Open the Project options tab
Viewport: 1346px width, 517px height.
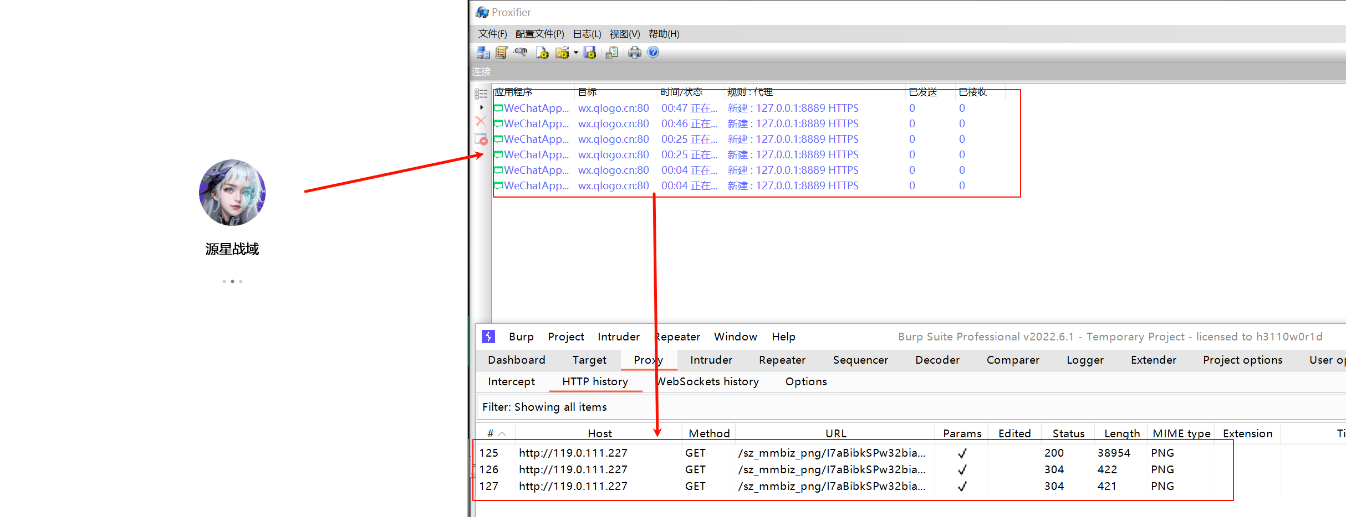click(x=1243, y=360)
